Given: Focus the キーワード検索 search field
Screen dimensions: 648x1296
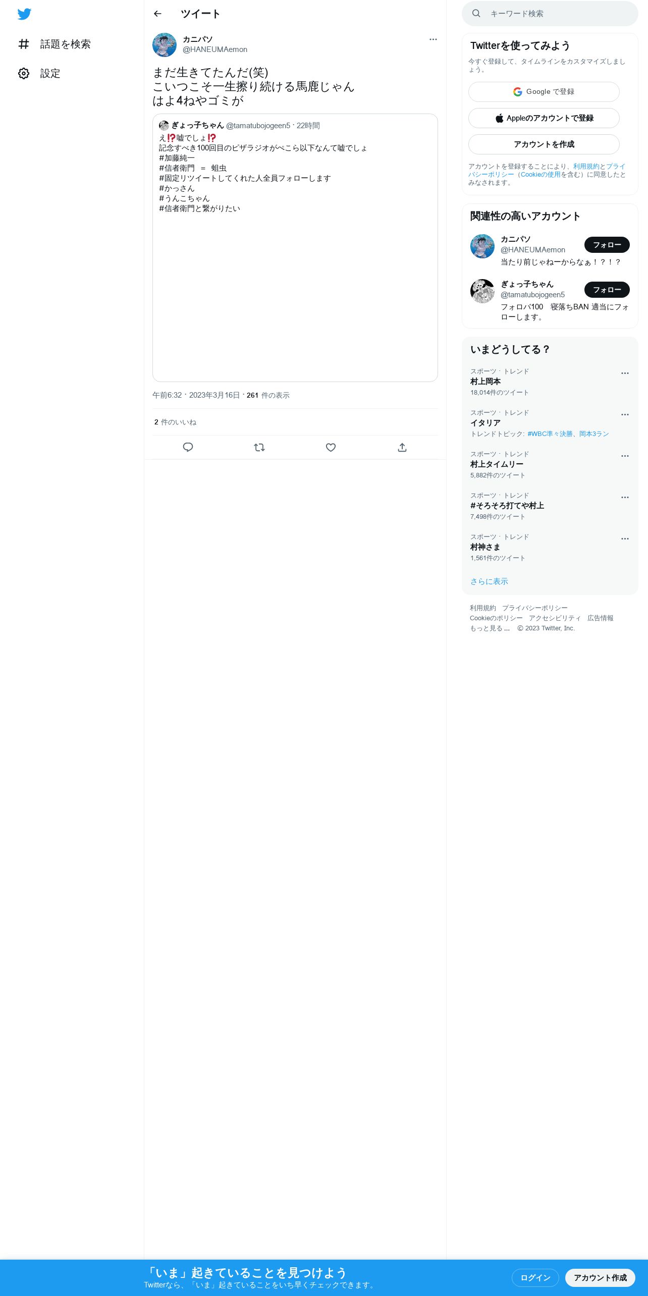Looking at the screenshot, I should click(550, 14).
